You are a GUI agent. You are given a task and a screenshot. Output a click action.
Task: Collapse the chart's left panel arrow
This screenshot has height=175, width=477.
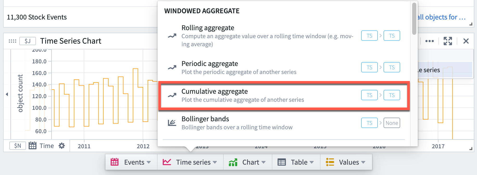7,94
